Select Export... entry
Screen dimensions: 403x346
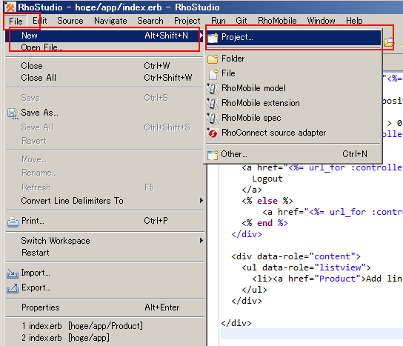point(104,287)
